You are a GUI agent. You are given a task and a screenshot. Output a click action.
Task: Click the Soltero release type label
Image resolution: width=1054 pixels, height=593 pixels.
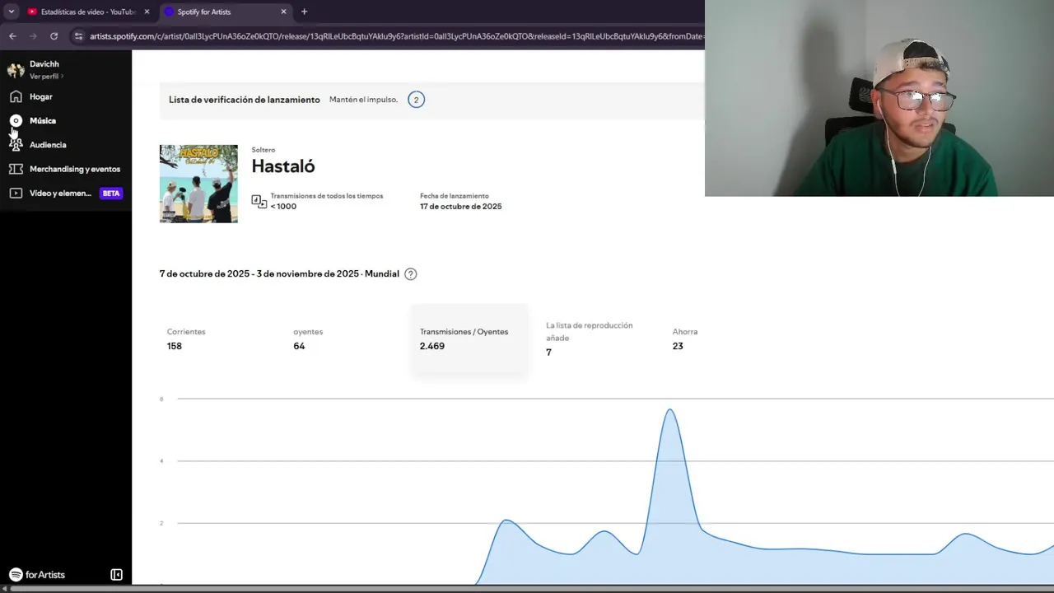[263, 150]
